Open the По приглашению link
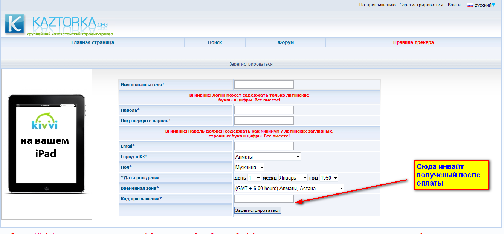The width and height of the screenshot is (504, 234). (x=377, y=5)
